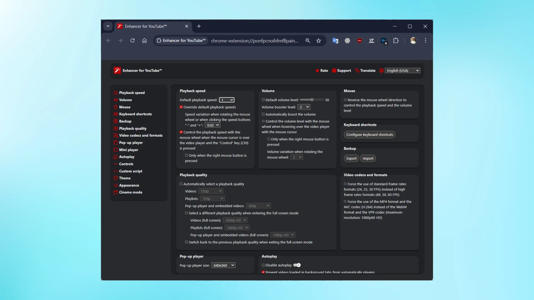534x300 pixels.
Task: Click the Google Translate extension icon
Action: point(335,41)
